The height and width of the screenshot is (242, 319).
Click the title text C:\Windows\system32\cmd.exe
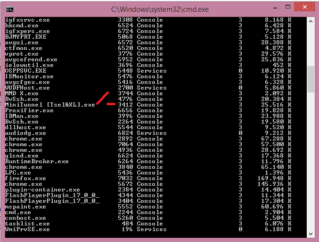tap(160, 9)
